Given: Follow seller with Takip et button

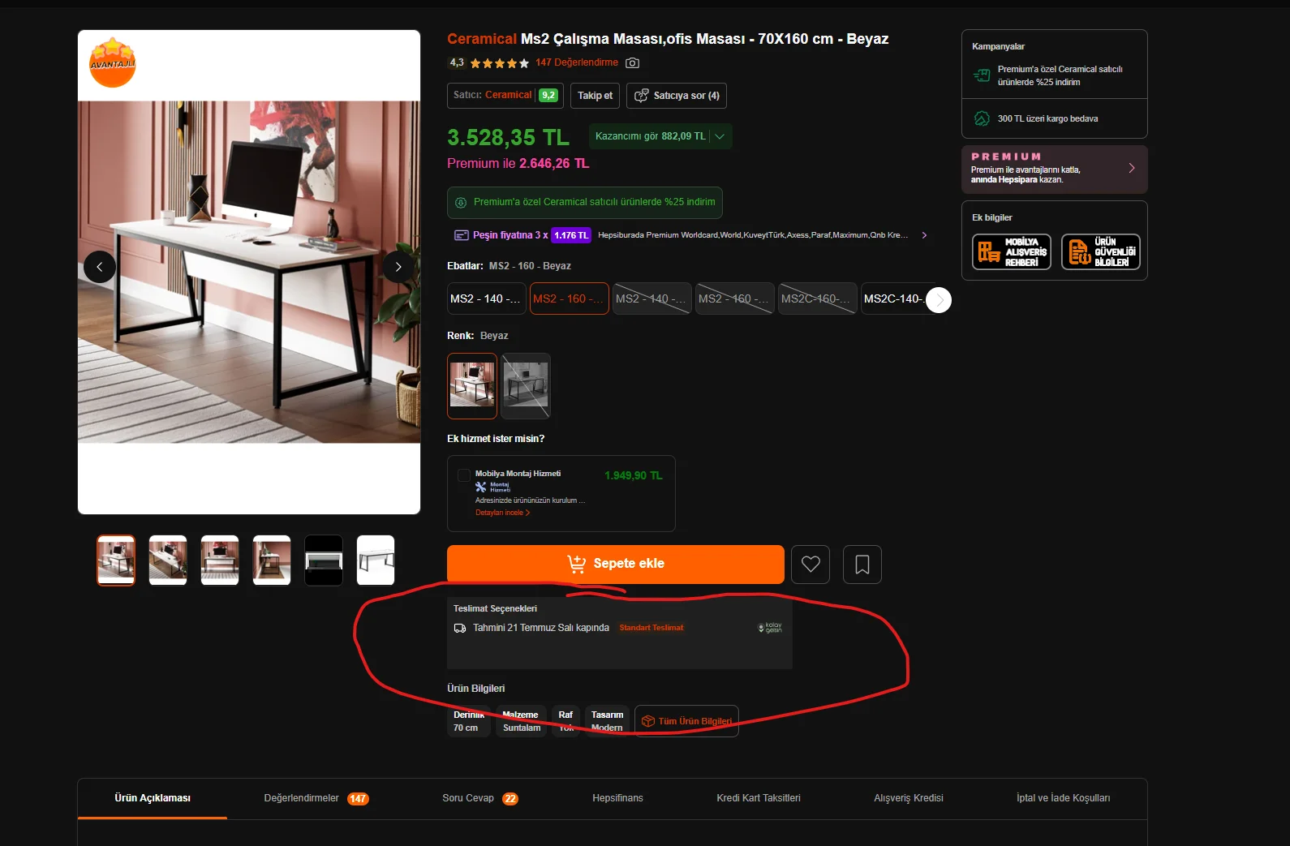Looking at the screenshot, I should 595,96.
